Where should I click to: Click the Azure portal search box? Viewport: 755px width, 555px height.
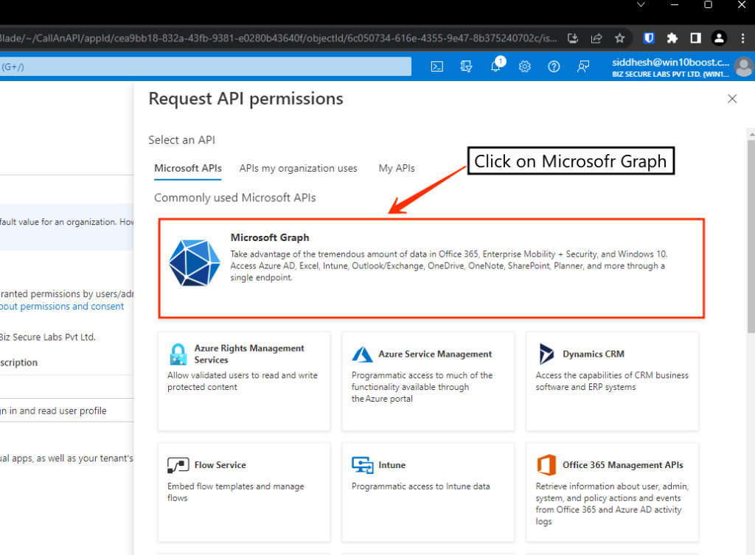205,66
